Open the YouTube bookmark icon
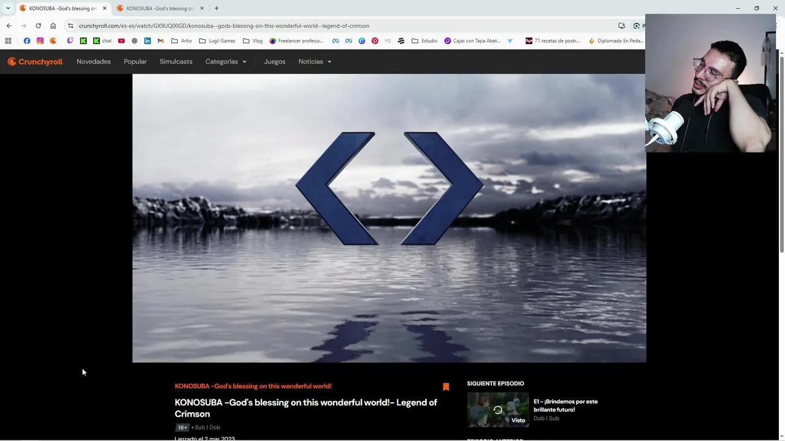The height and width of the screenshot is (441, 785). pos(121,41)
